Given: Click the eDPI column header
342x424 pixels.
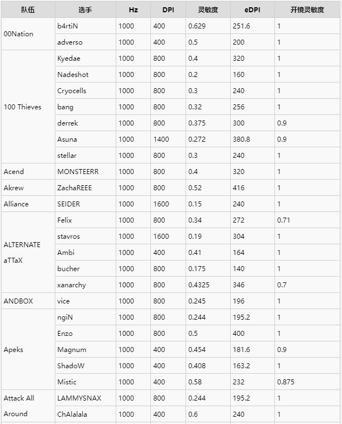Looking at the screenshot, I should tap(252, 10).
